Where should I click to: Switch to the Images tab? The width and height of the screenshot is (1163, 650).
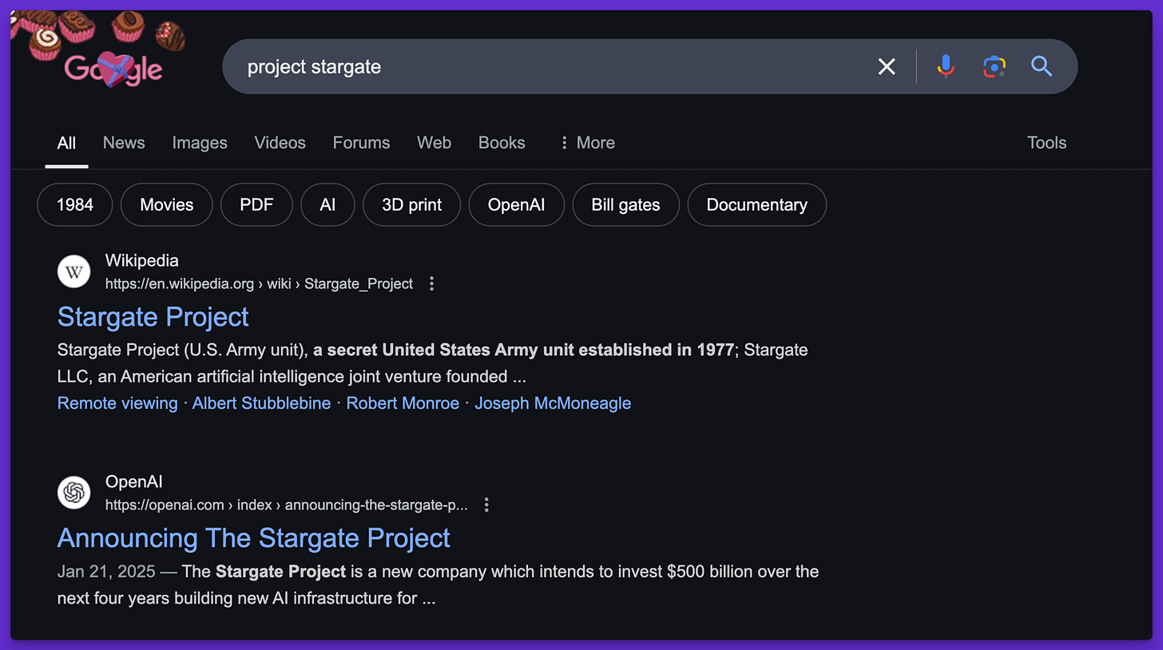pyautogui.click(x=200, y=142)
